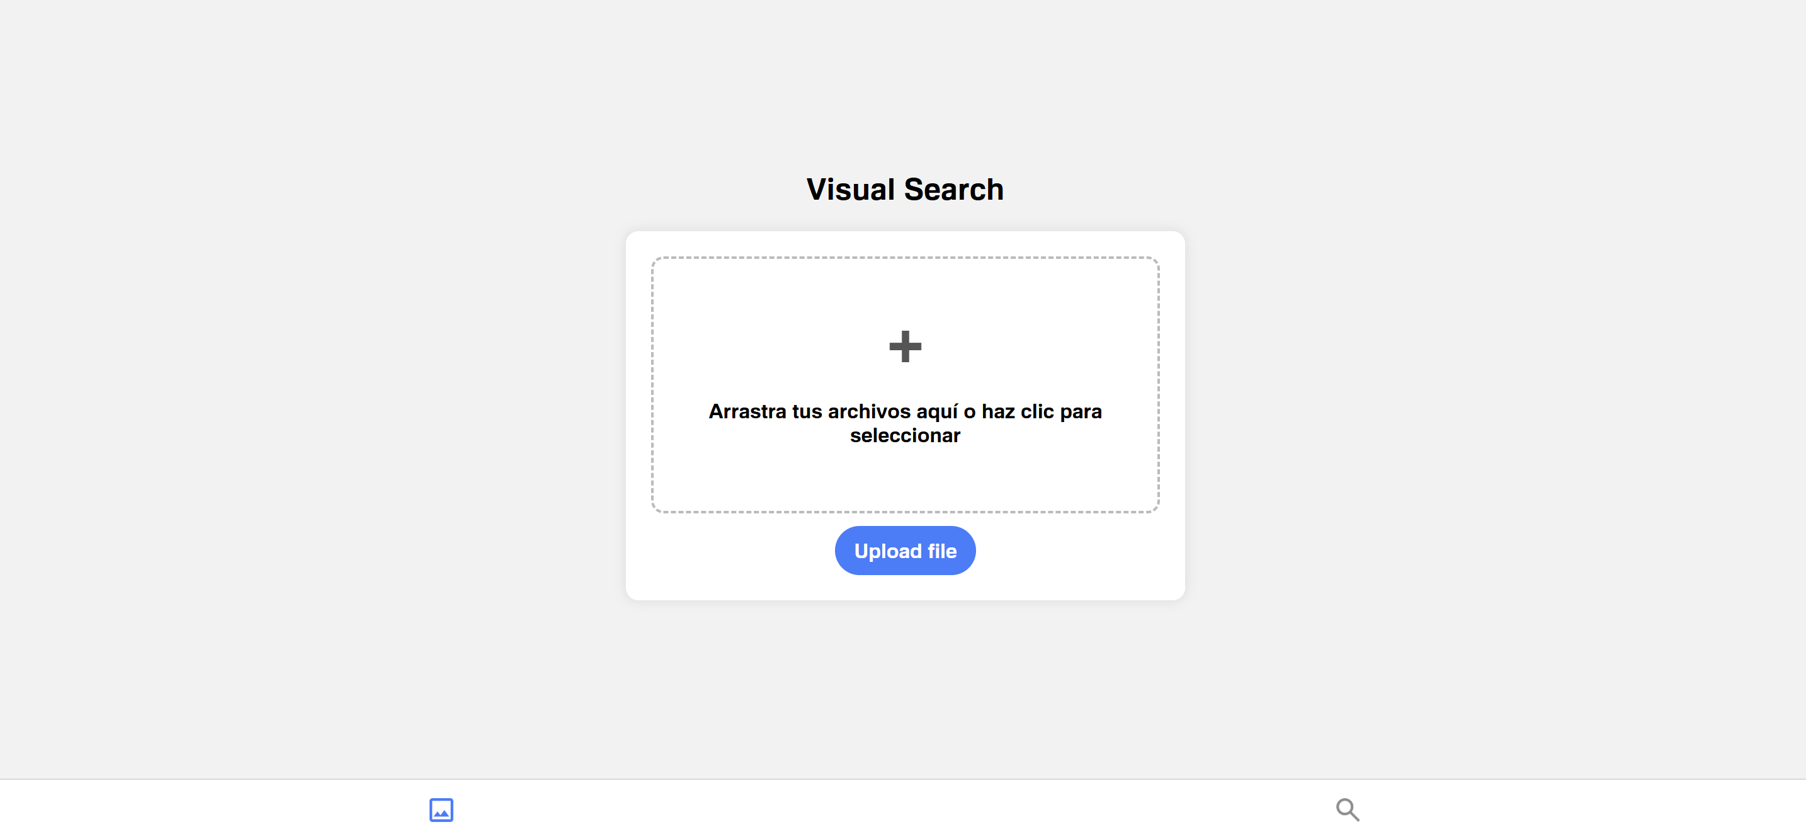Screen dimensions: 1806x834
Task: Click the Visual Search heading
Action: click(x=905, y=190)
